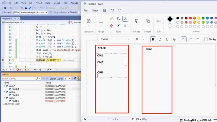Select the Colour picker eyedropper tool
The width and height of the screenshot is (217, 122).
[x=118, y=26]
